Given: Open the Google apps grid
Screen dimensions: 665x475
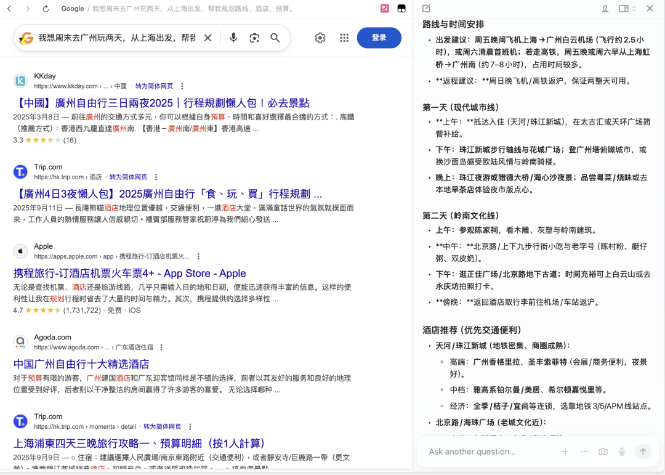Looking at the screenshot, I should [x=344, y=38].
